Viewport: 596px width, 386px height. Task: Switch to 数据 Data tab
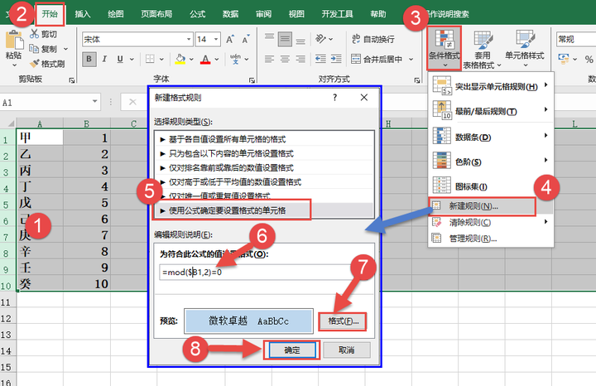[x=231, y=14]
